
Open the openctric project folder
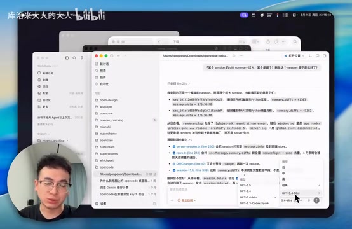[x=126, y=113]
